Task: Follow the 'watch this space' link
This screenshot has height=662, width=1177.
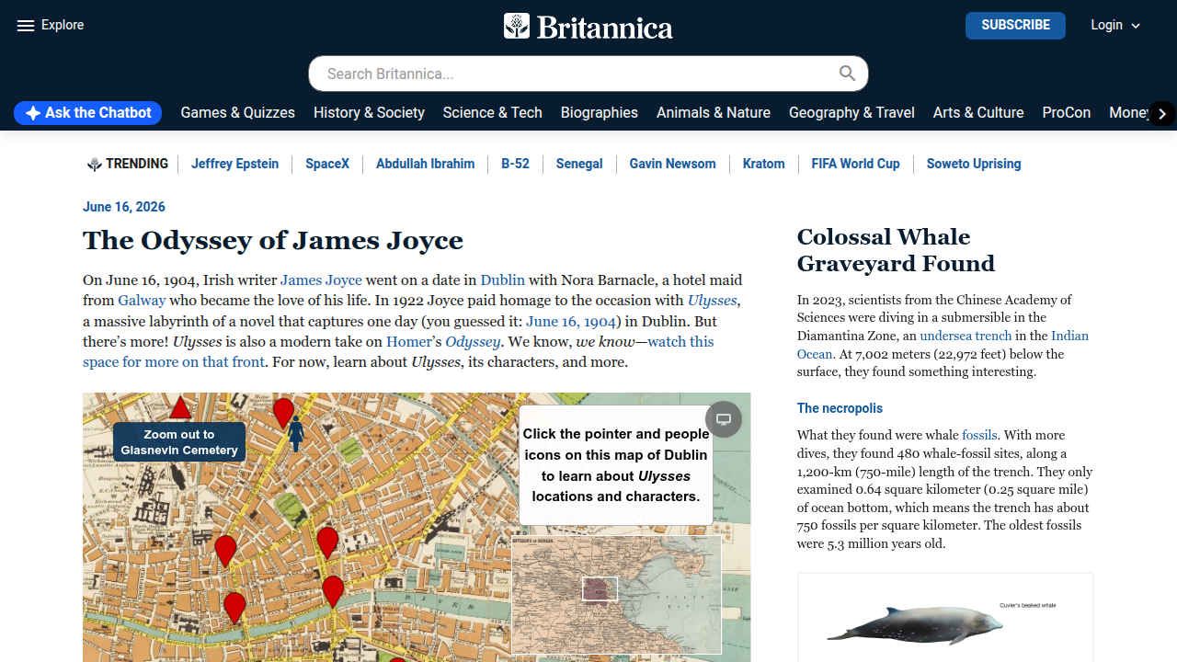Action: 398,352
